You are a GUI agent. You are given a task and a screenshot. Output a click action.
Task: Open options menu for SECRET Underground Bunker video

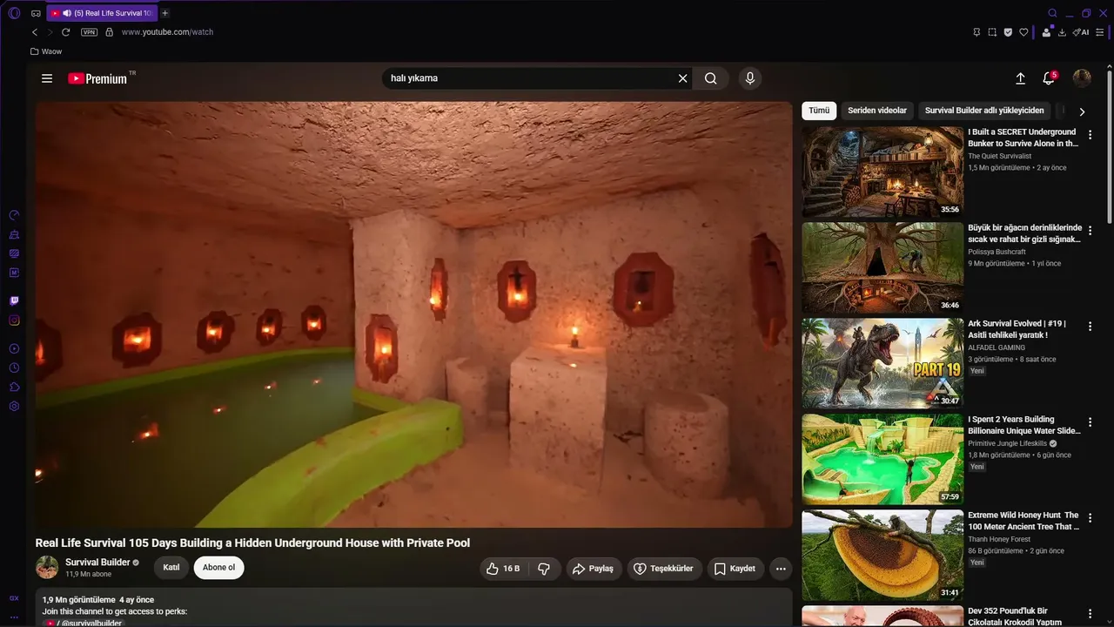click(x=1090, y=135)
